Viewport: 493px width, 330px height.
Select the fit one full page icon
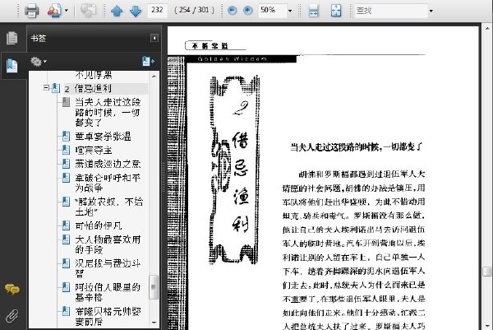point(336,11)
